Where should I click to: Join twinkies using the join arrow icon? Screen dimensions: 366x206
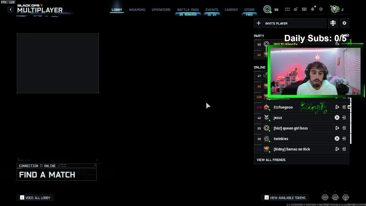click(344, 138)
